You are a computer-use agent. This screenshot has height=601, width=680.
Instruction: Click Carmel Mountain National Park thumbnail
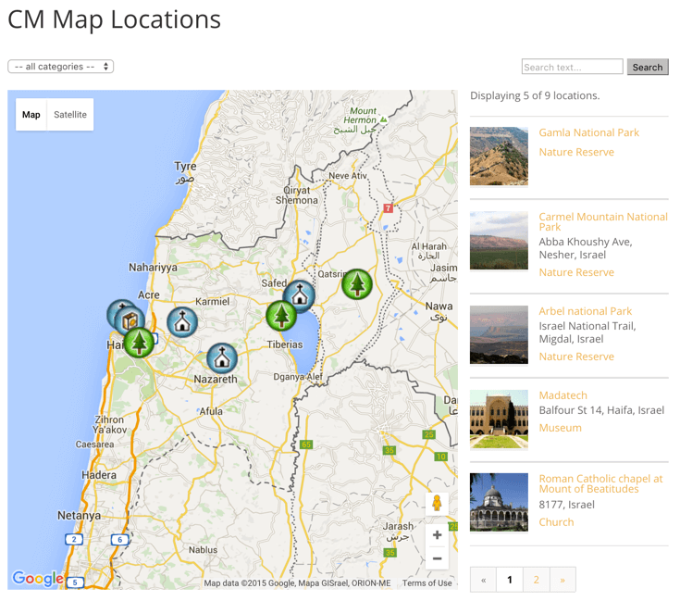click(x=500, y=241)
